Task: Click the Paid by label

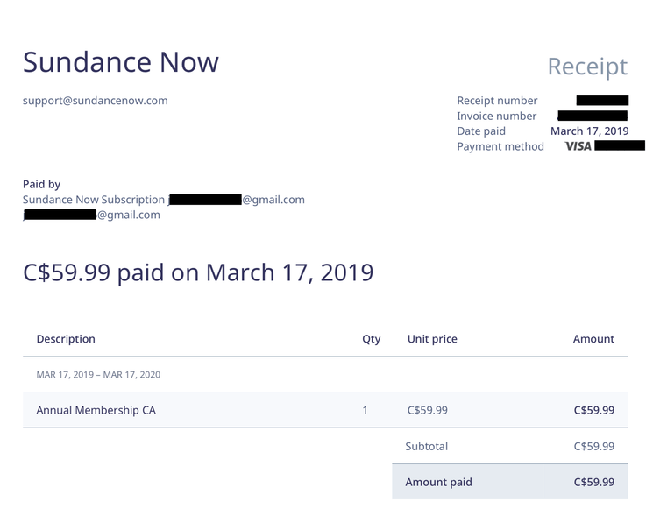Action: coord(41,184)
